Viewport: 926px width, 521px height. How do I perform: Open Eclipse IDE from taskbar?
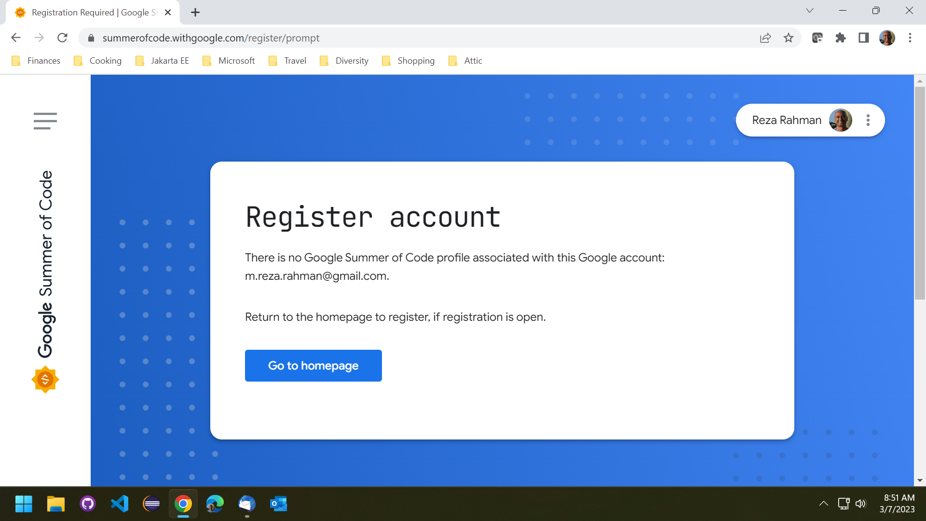point(151,504)
